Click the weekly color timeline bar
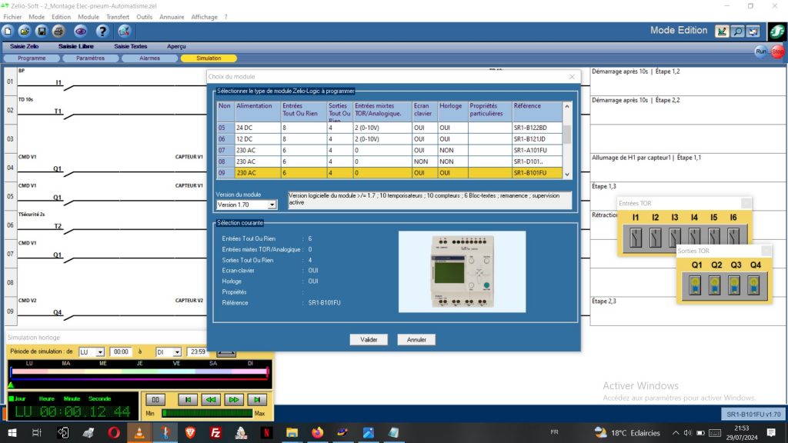The width and height of the screenshot is (788, 443). (x=139, y=371)
